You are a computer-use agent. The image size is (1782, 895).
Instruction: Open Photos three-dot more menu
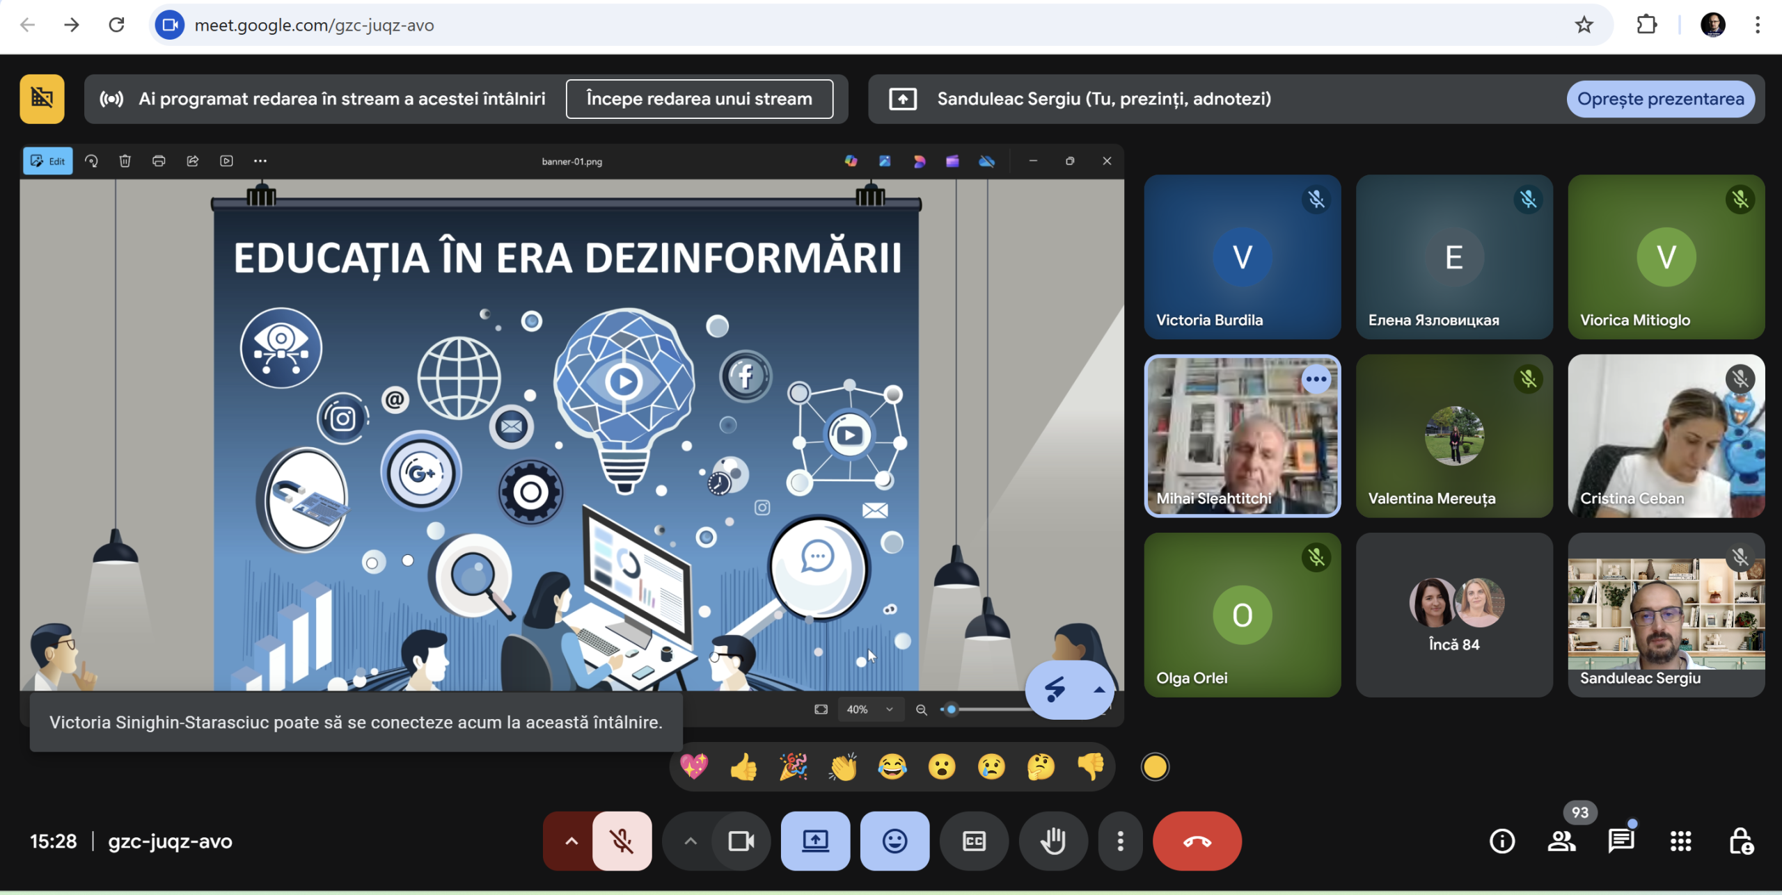pyautogui.click(x=260, y=161)
